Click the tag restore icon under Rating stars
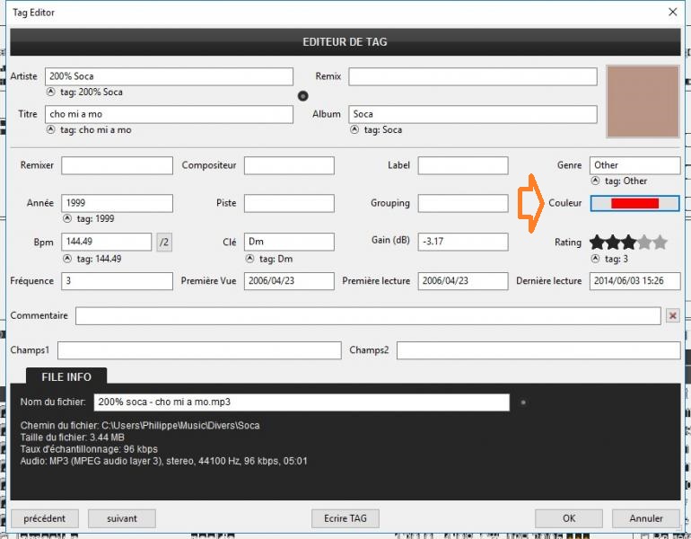Screen dimensions: 691x539 [595, 259]
